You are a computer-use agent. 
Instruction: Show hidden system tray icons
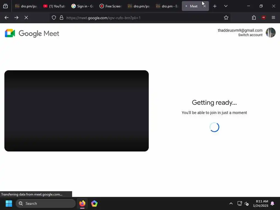pos(231,203)
